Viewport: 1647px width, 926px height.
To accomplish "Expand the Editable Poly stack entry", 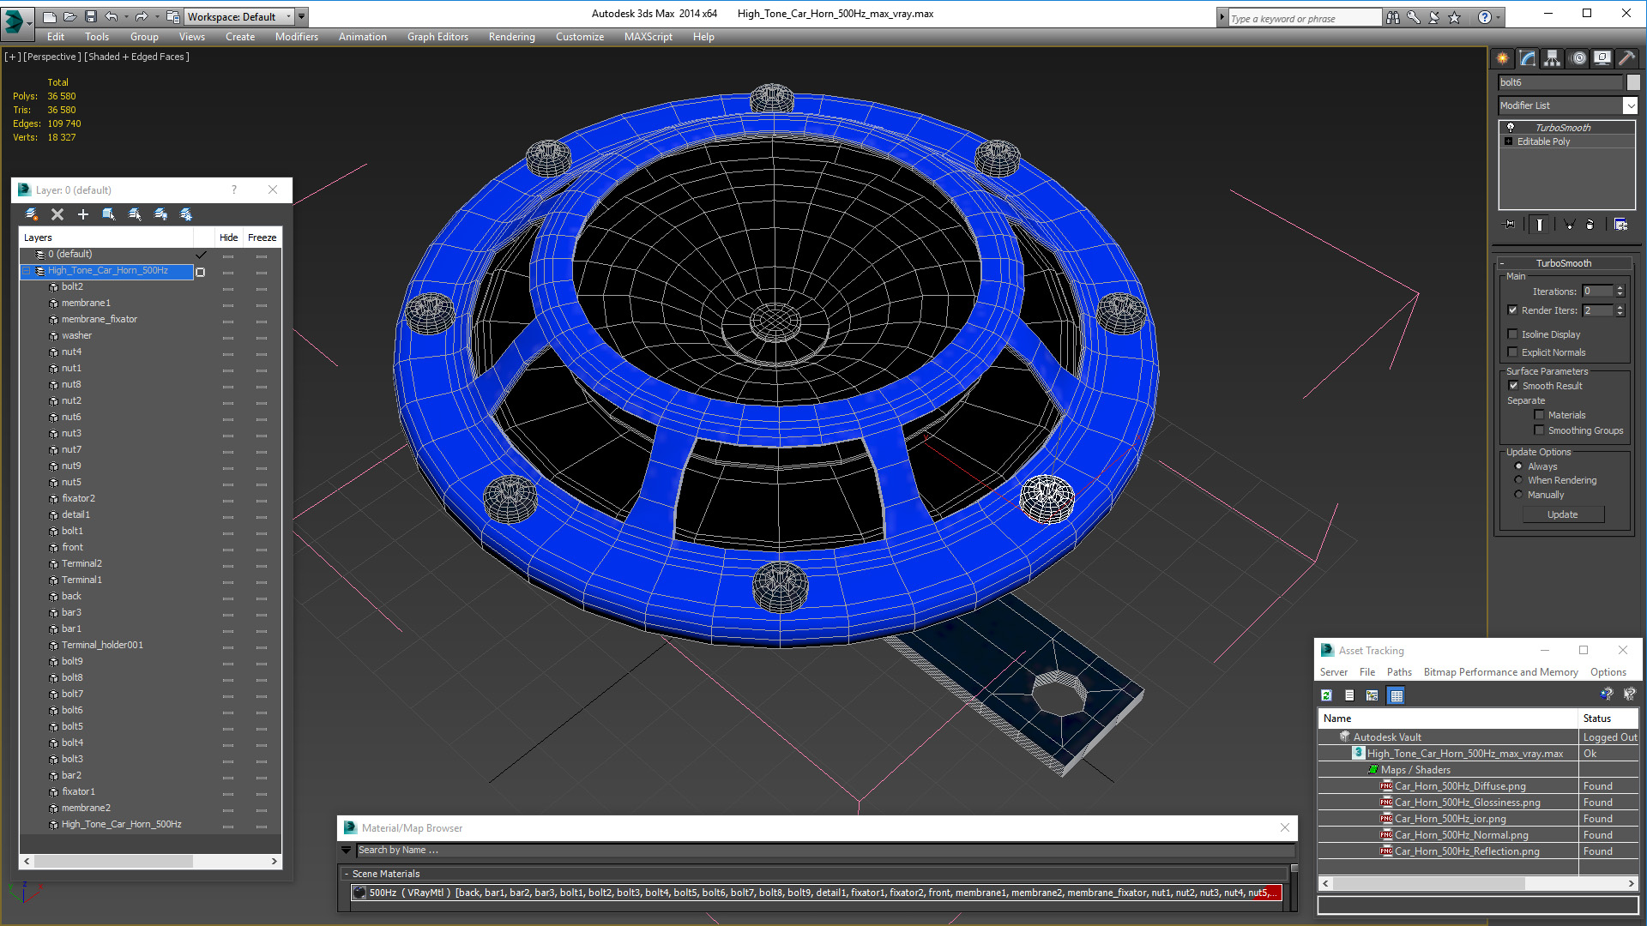I will pos(1508,141).
